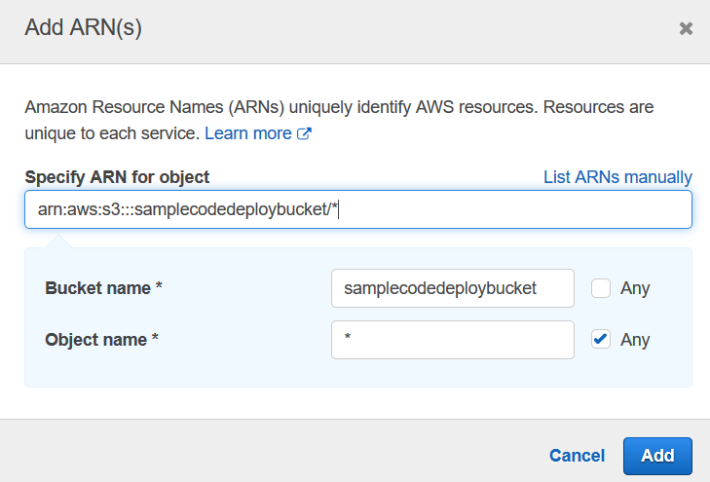
Task: Open the Learn more link
Action: [x=248, y=133]
